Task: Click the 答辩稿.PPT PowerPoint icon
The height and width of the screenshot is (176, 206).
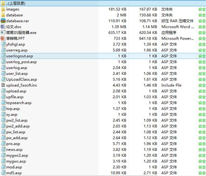Action: point(3,39)
